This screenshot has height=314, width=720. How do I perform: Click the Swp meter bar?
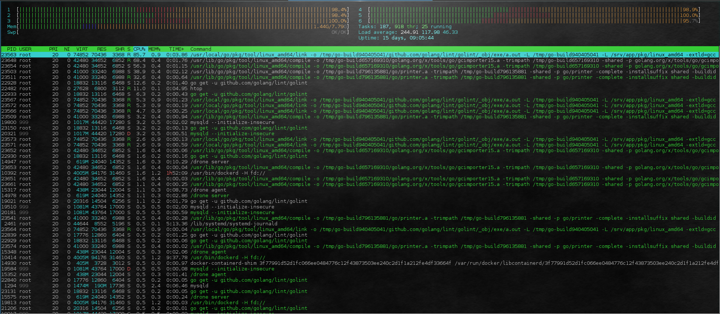(178, 32)
